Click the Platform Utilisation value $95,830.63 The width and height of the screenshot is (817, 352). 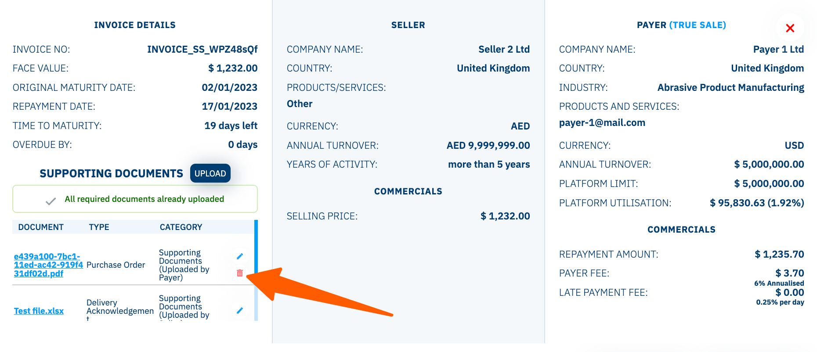point(756,203)
